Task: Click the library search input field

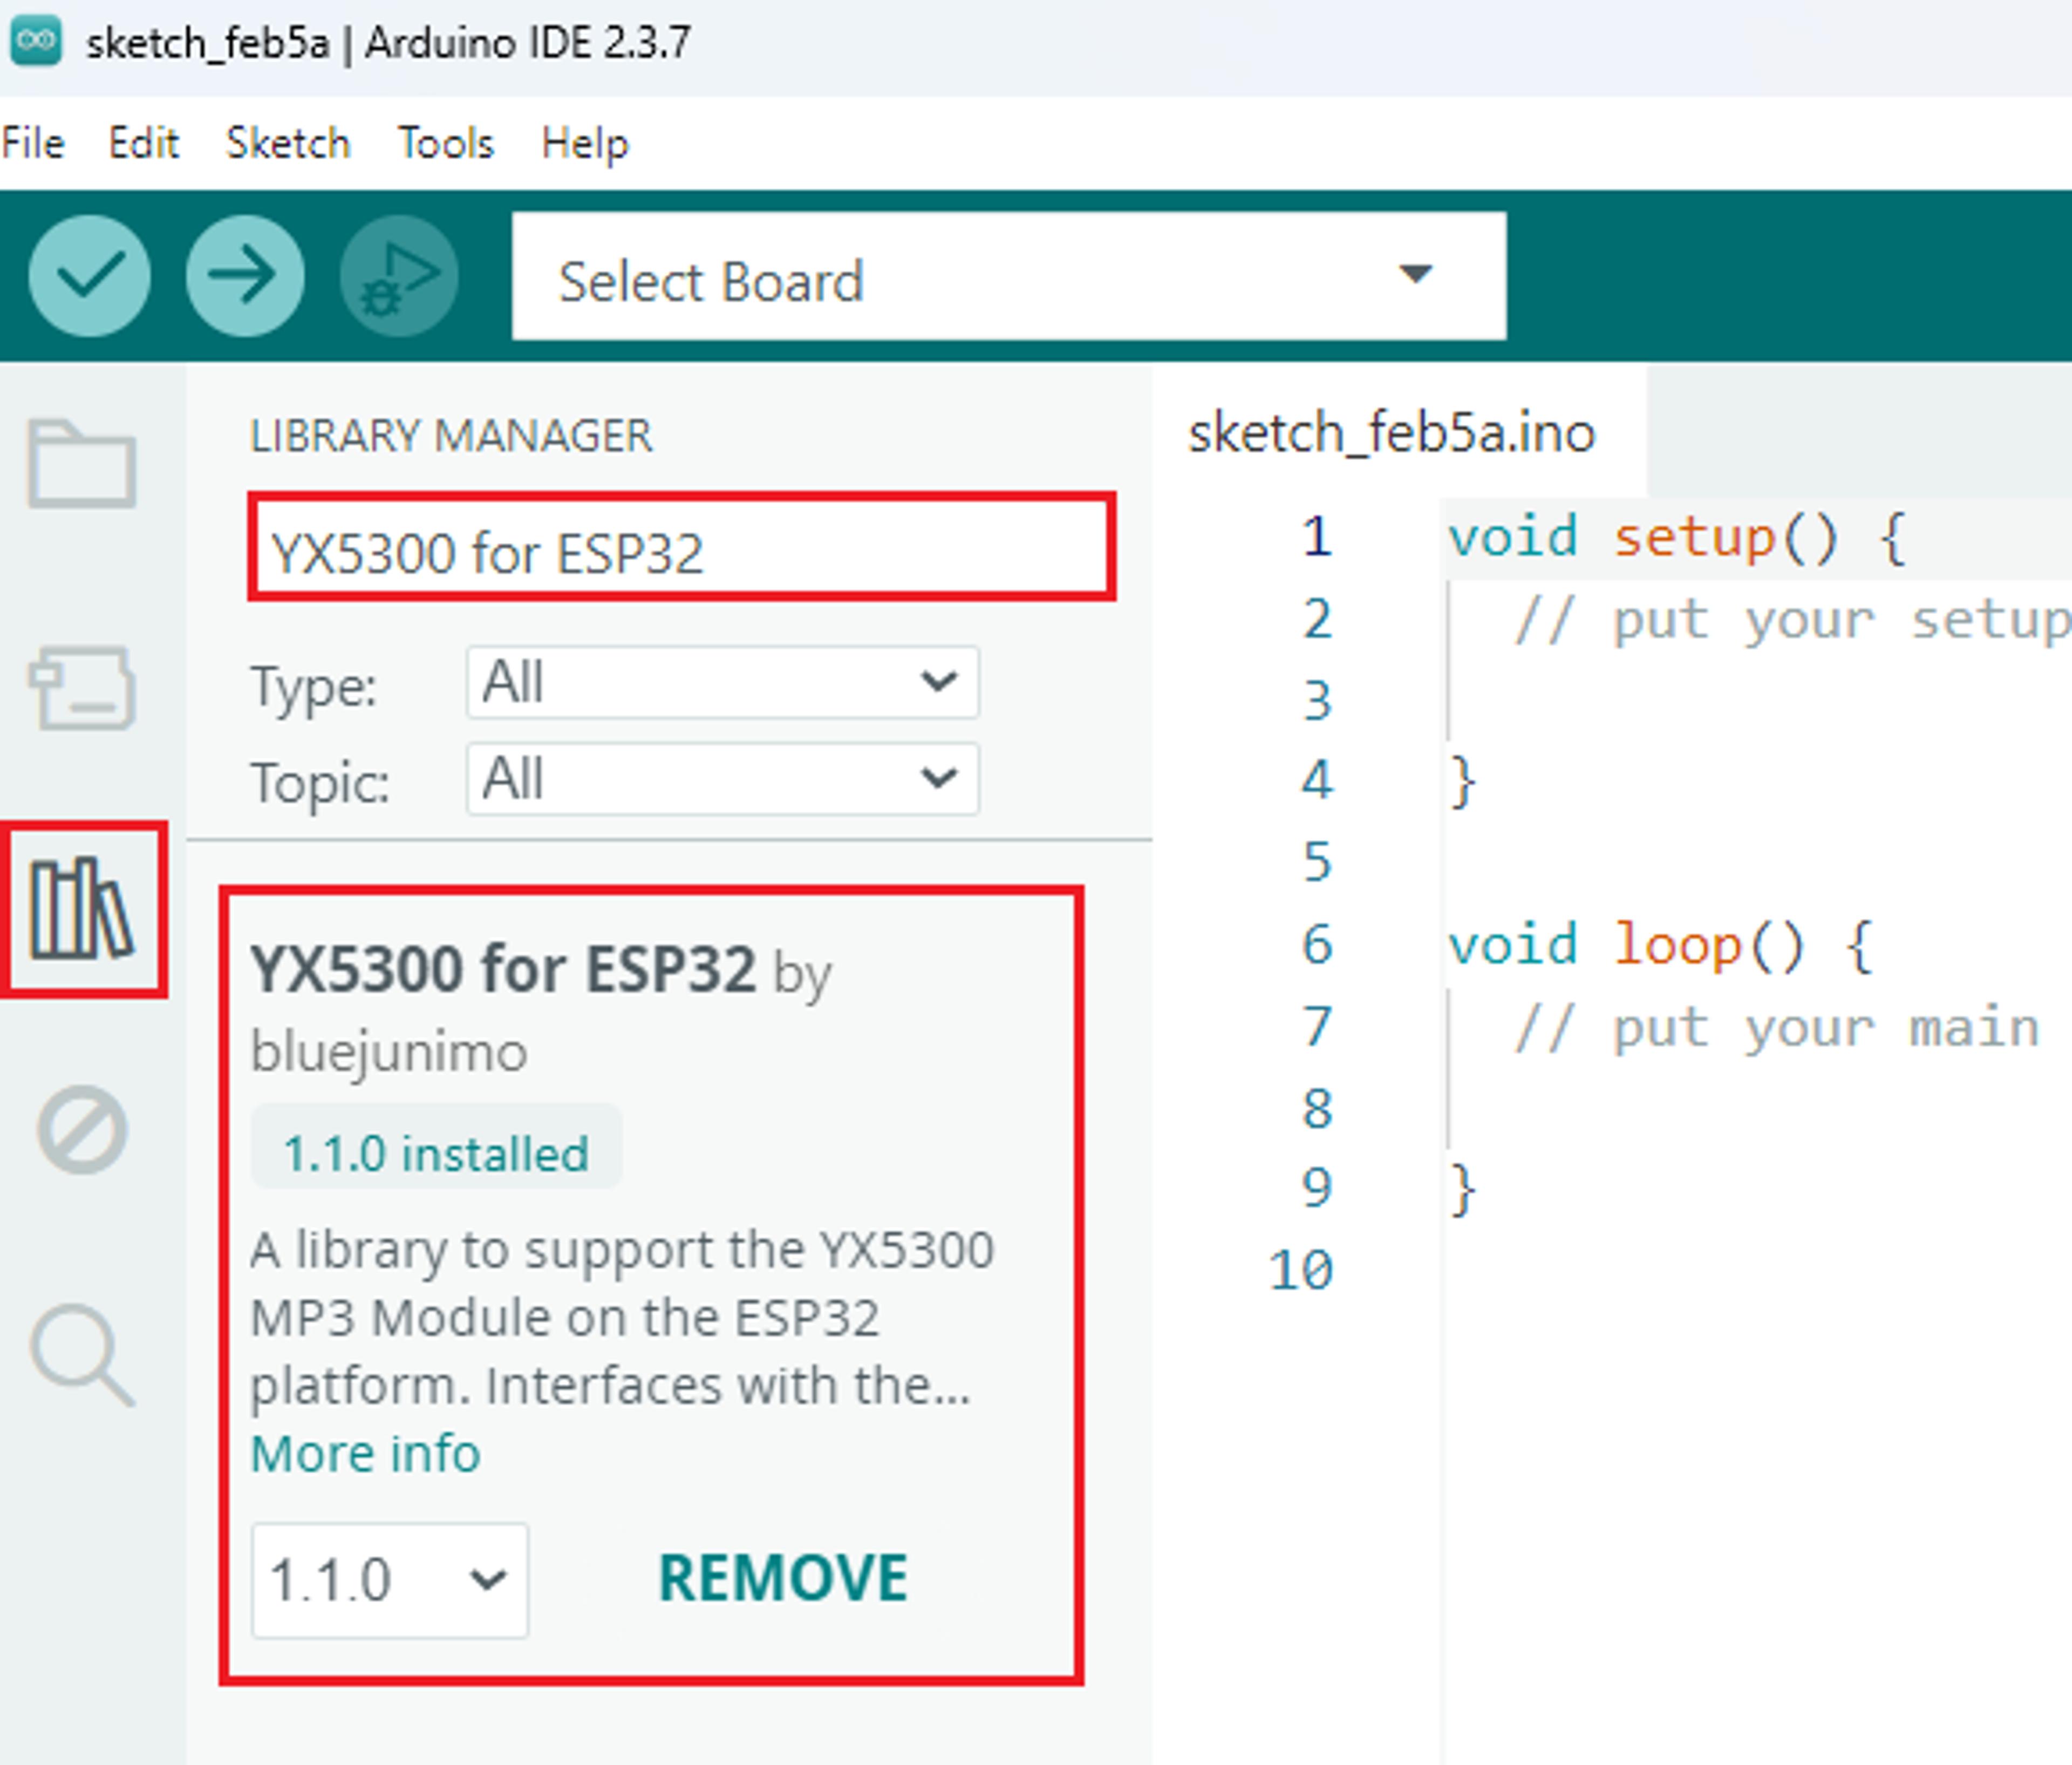Action: coord(682,547)
